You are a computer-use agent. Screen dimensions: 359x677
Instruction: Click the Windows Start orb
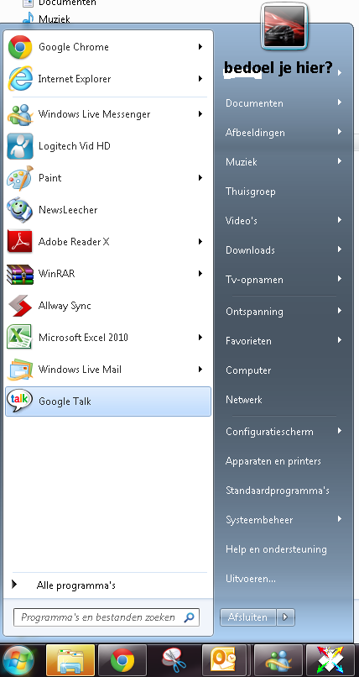19,660
